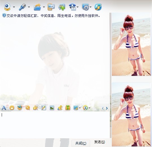Screen dimensions: 152x147
Task: Send an SMS message via phone-mail icon
Action: [x=51, y=7]
